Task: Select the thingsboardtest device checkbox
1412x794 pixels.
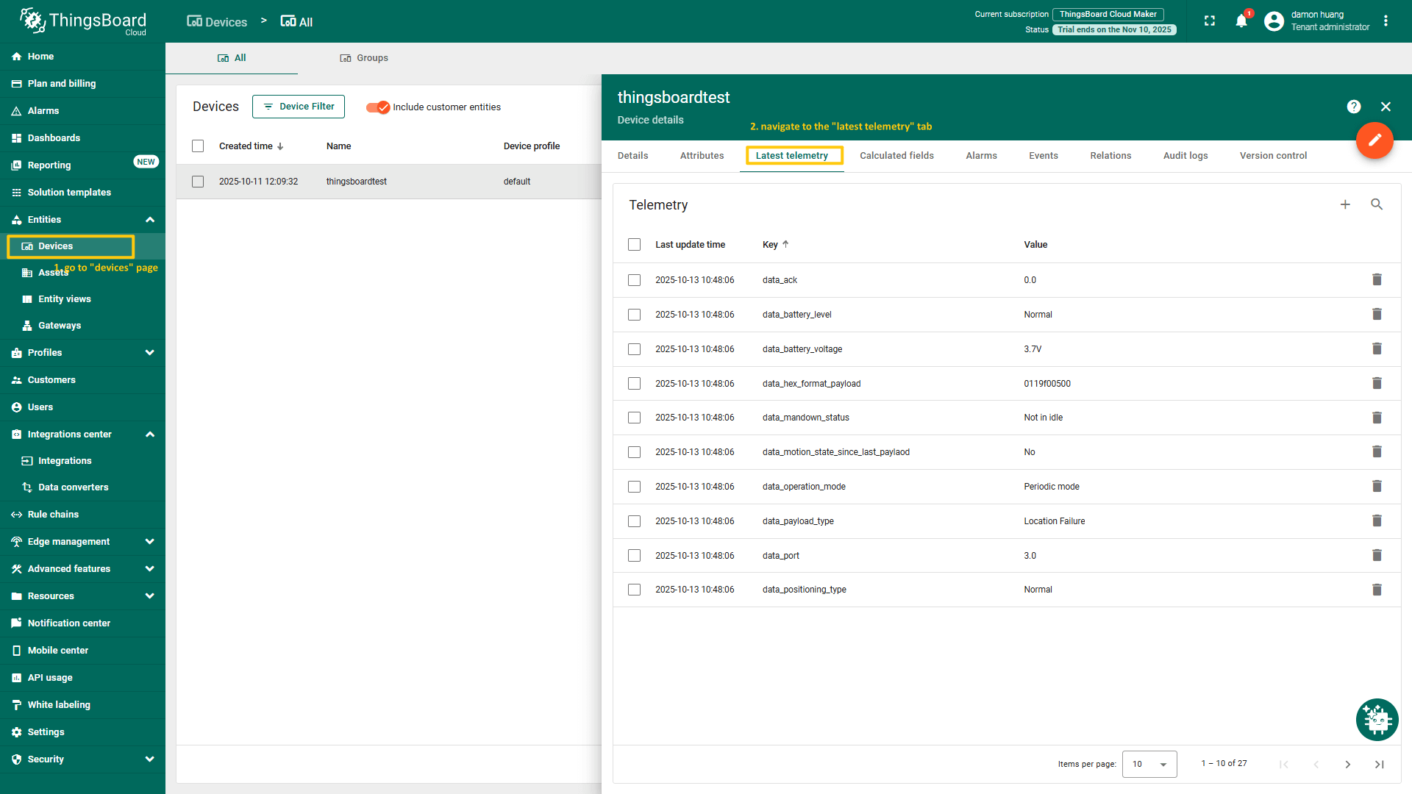Action: [x=198, y=182]
